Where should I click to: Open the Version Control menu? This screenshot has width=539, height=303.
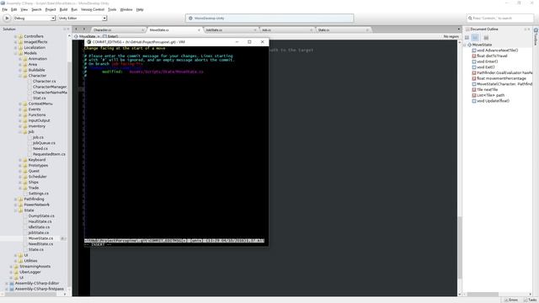coord(93,9)
